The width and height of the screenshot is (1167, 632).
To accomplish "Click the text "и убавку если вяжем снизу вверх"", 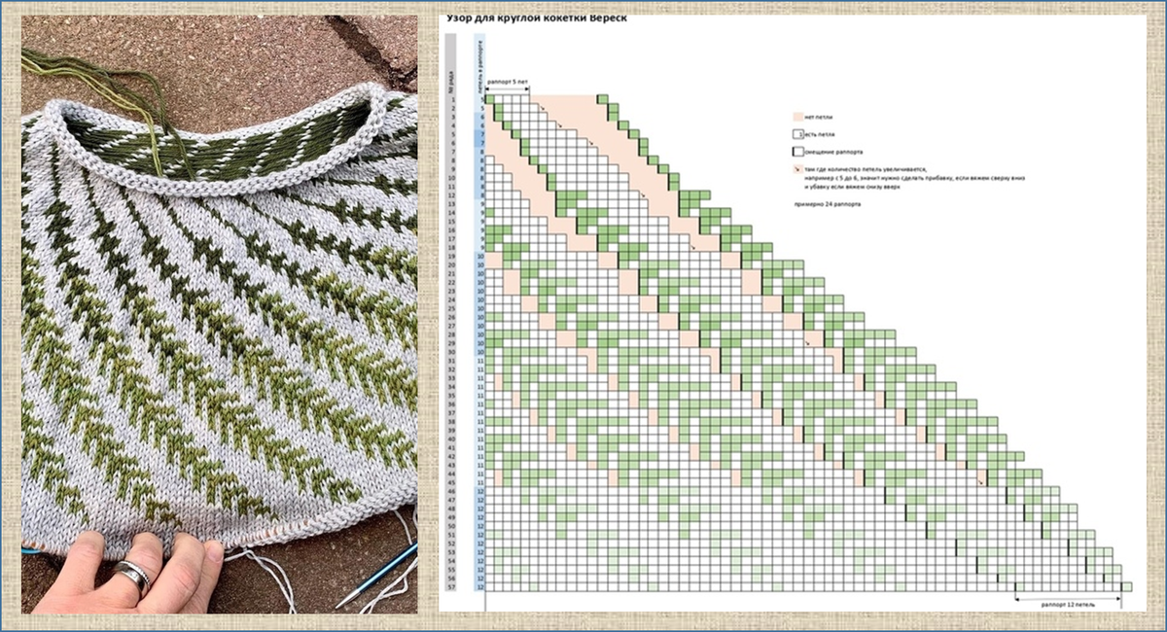I will pos(852,187).
